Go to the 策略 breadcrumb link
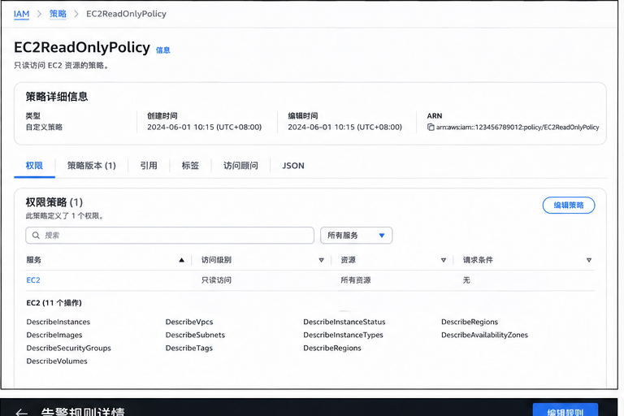This screenshot has height=416, width=624. (58, 14)
